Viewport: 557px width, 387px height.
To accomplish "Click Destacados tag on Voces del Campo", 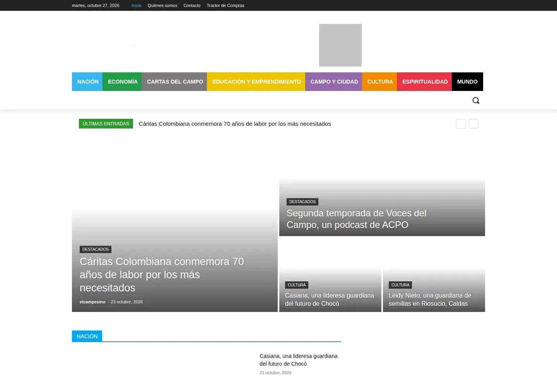I will (x=302, y=202).
